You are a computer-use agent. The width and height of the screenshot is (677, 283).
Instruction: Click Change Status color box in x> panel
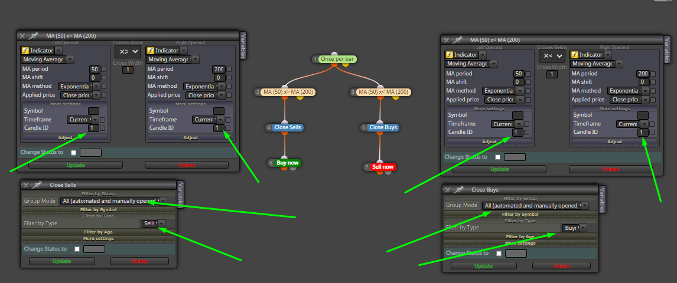[x=90, y=153]
